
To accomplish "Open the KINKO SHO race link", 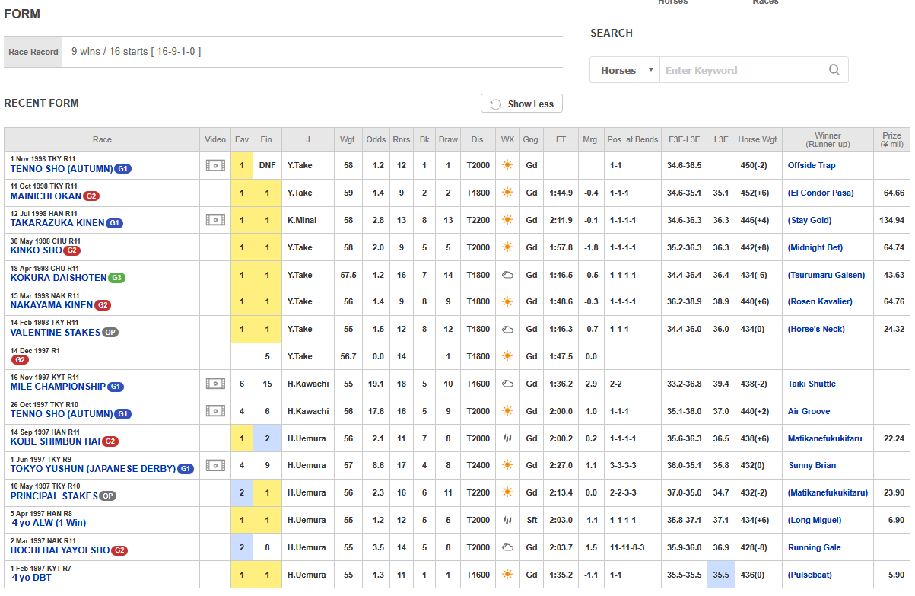I will [x=36, y=250].
